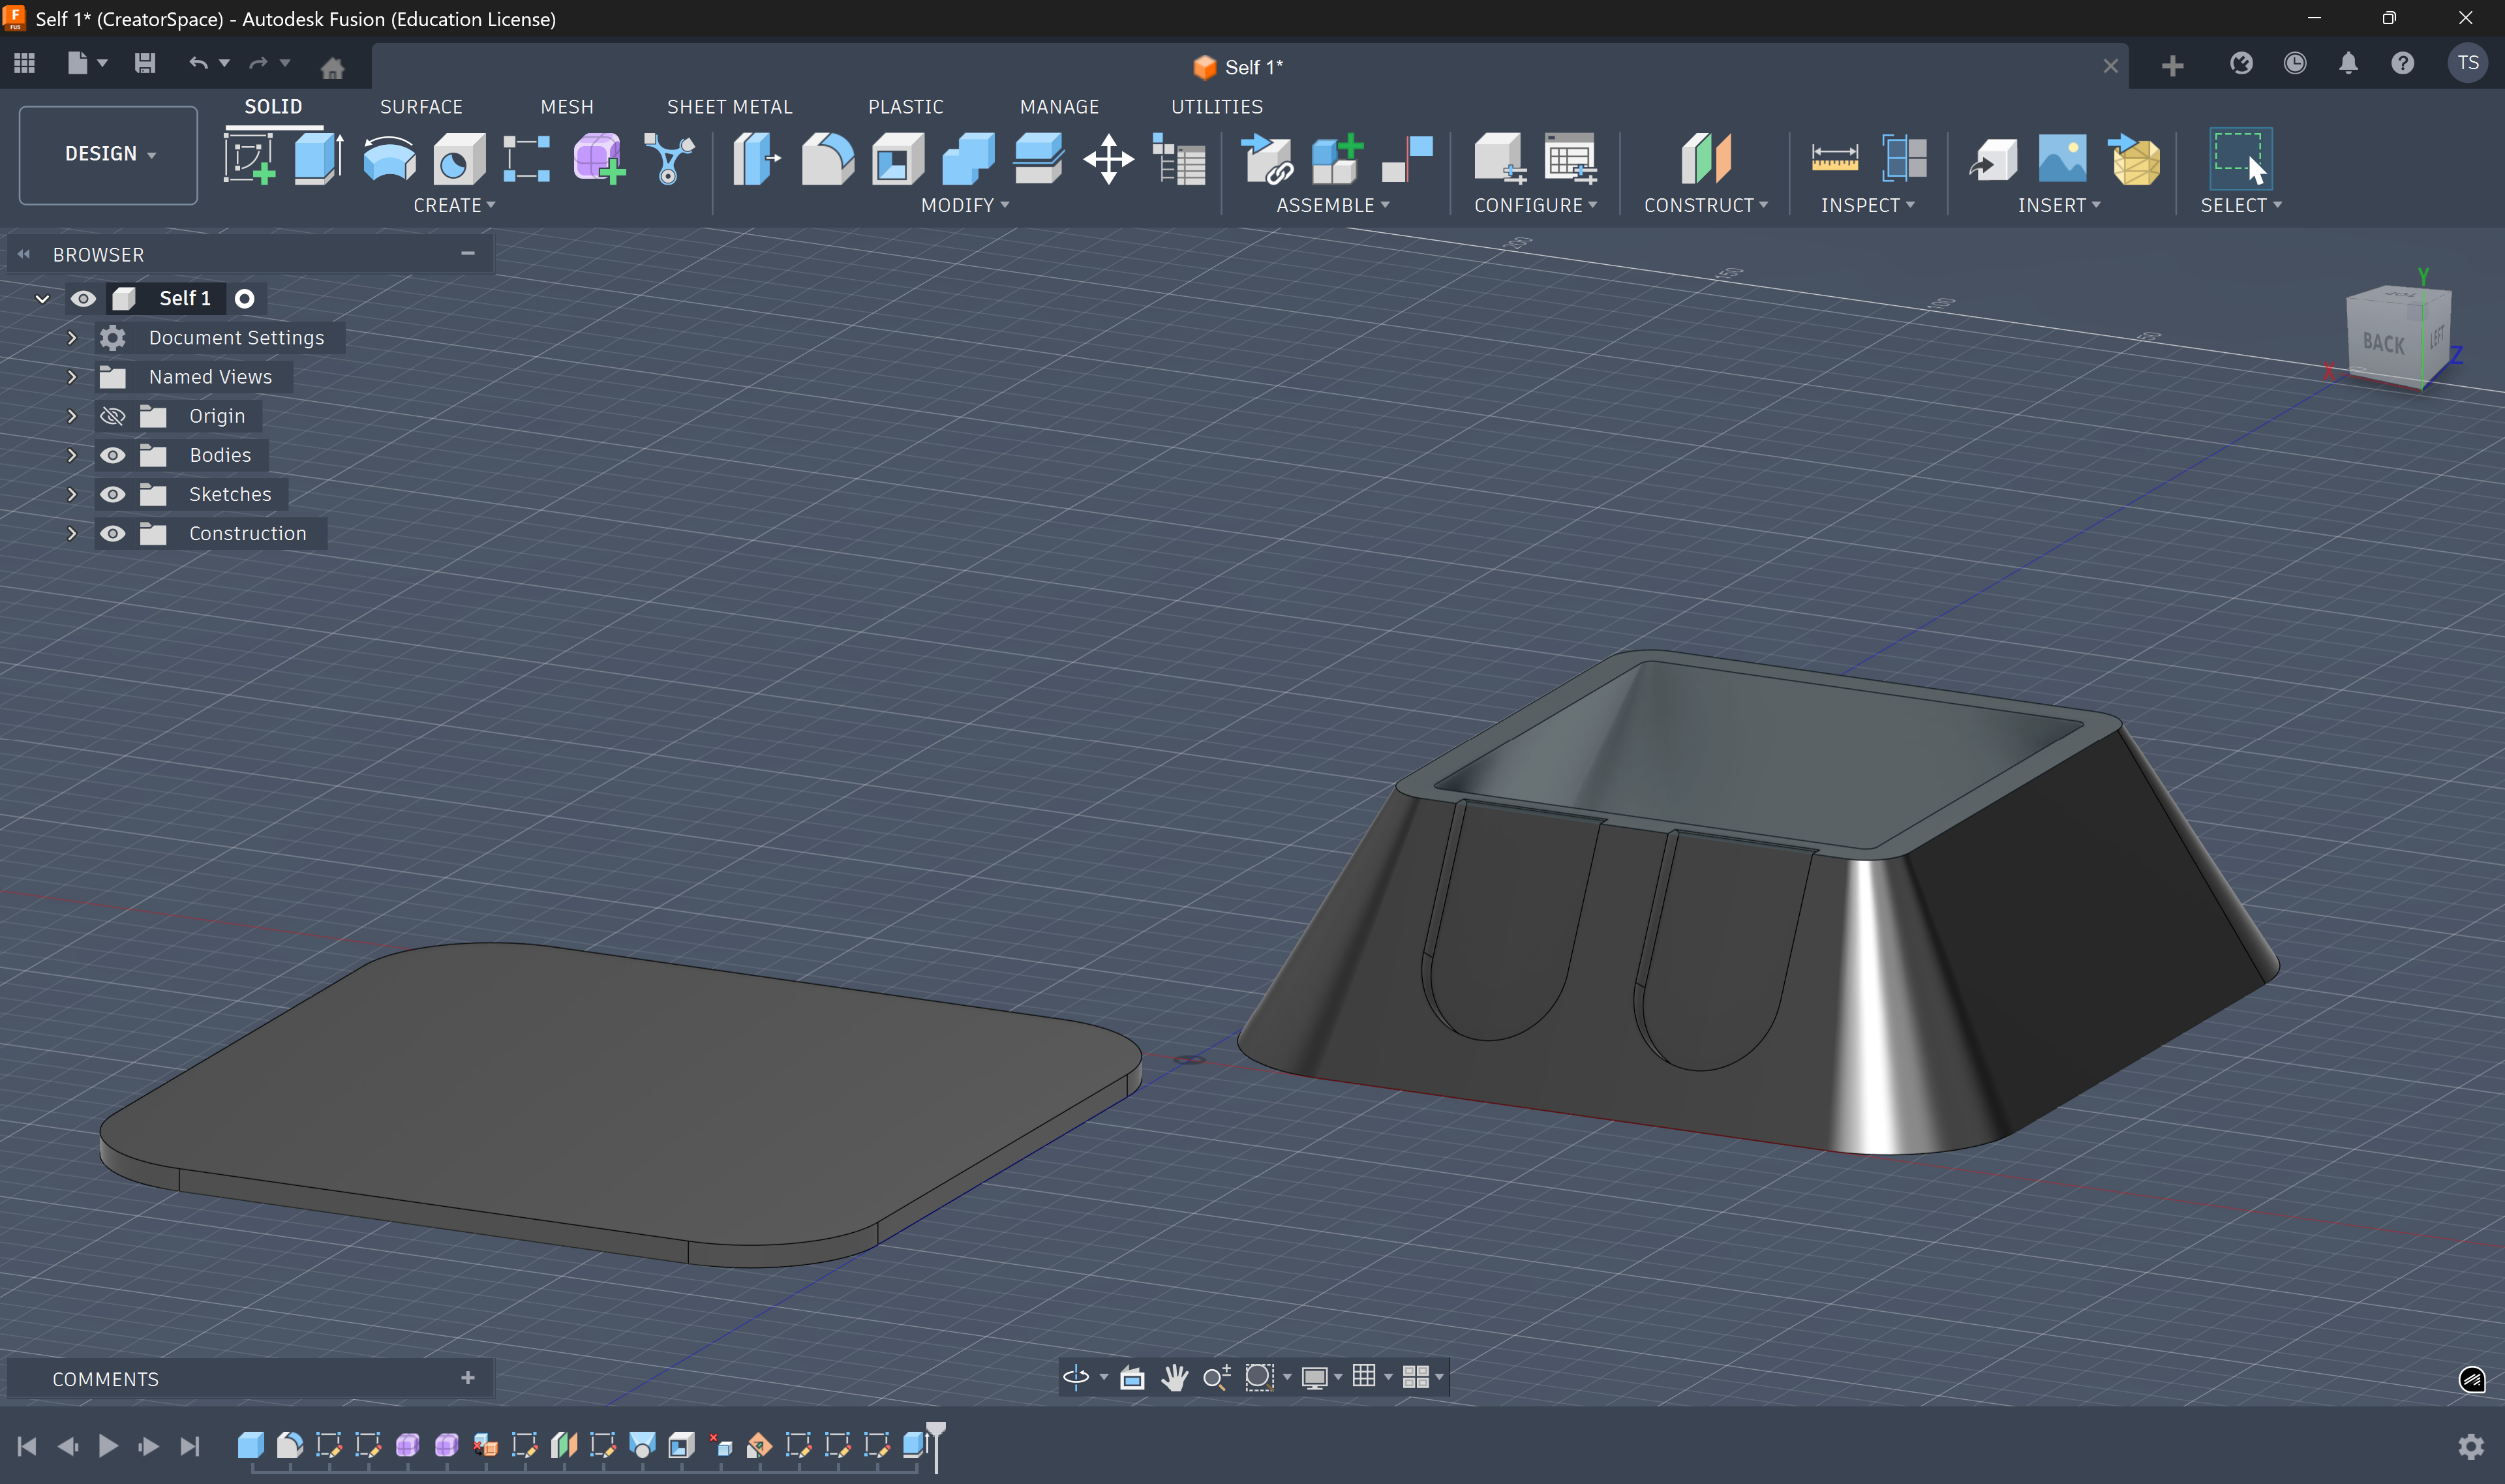Click the Insert Canvas image icon
This screenshot has width=2505, height=1484.
coord(2062,158)
